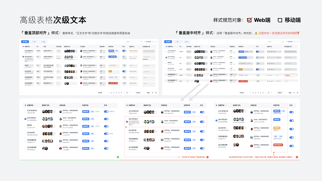The width and height of the screenshot is (322, 181).
Task: Click orange 预警标签 tag in the lower example table
Action: (277, 128)
